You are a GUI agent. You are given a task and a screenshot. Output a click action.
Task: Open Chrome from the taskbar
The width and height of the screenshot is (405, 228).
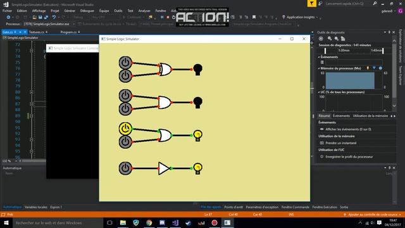(149, 223)
